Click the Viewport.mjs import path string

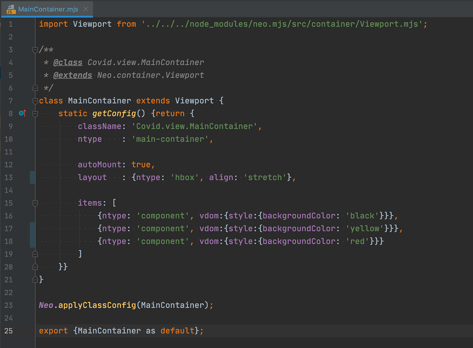point(284,24)
